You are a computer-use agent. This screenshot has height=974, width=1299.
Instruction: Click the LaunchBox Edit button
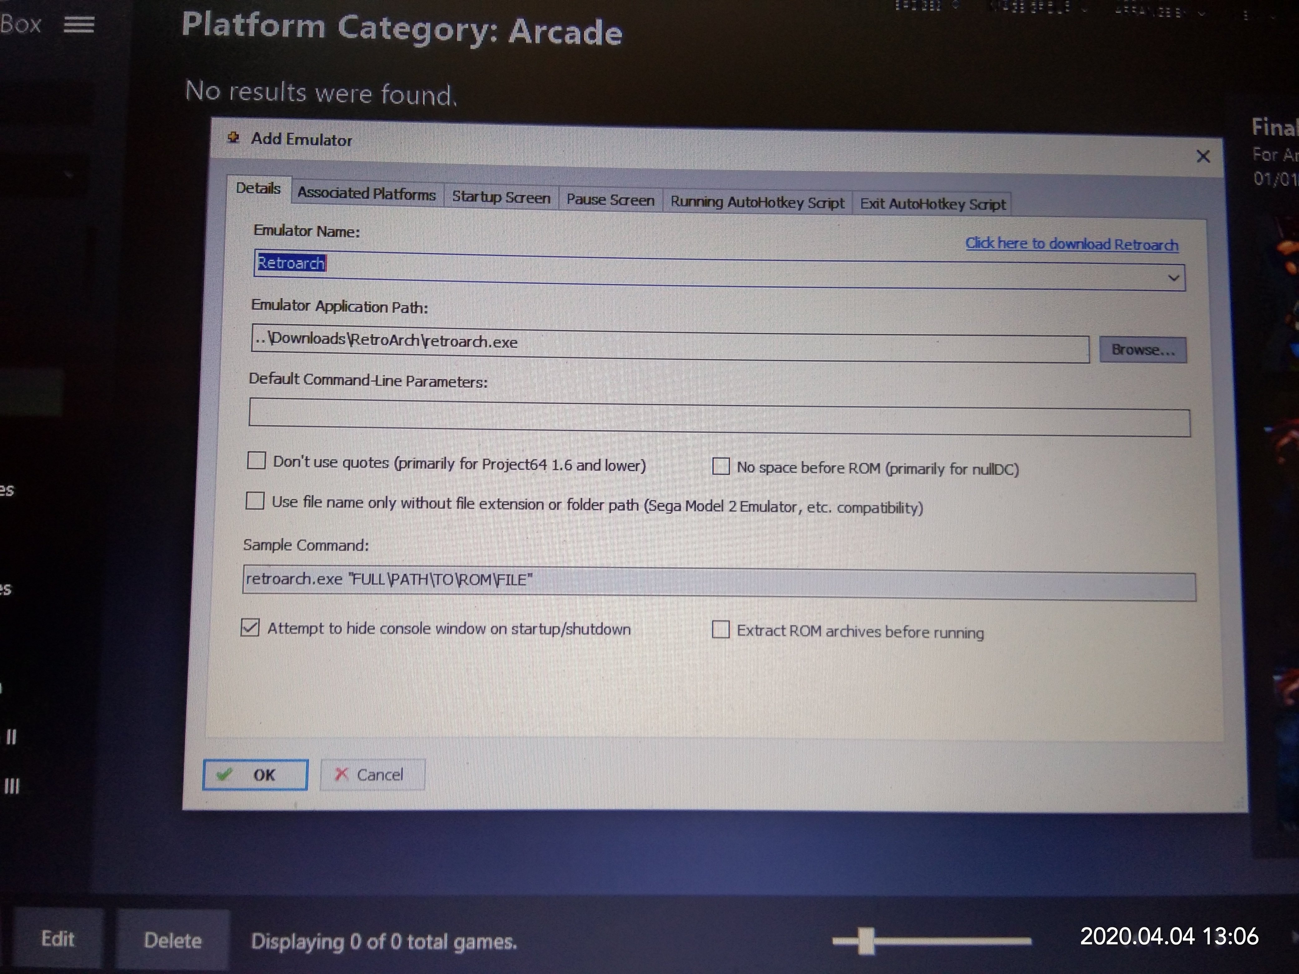[57, 939]
